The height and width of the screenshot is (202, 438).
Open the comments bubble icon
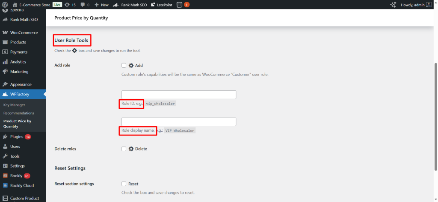pos(83,5)
